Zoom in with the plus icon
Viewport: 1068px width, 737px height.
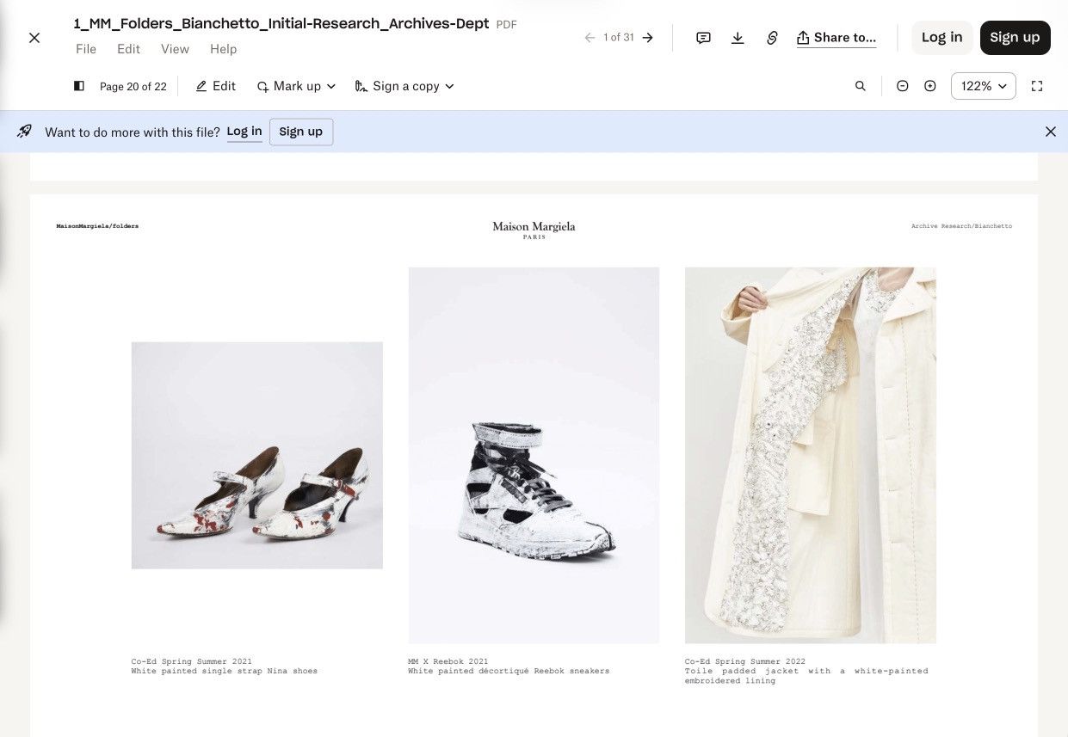(x=930, y=86)
